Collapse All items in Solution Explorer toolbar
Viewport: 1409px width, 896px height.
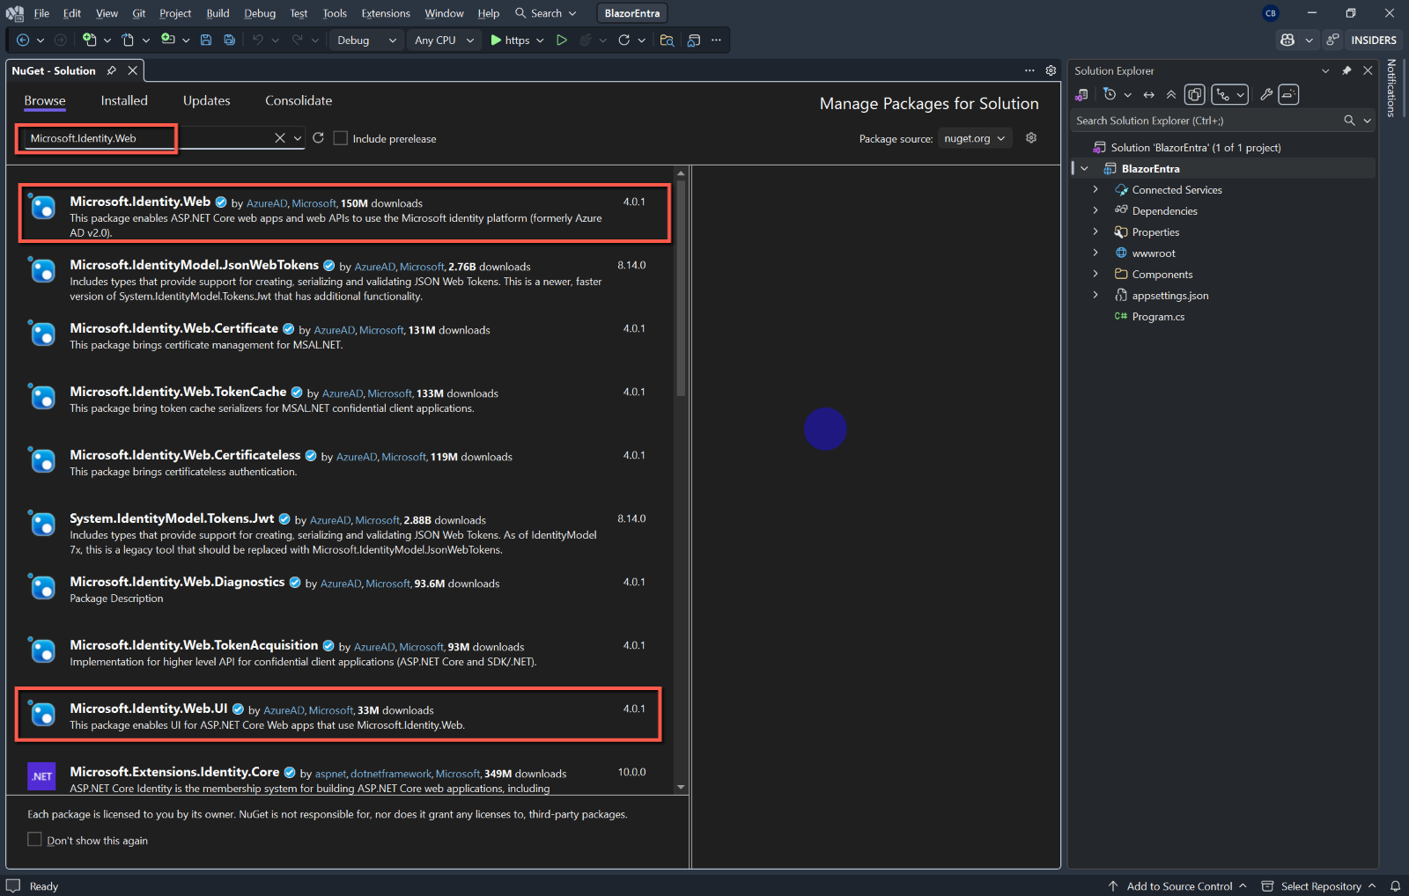coord(1171,94)
